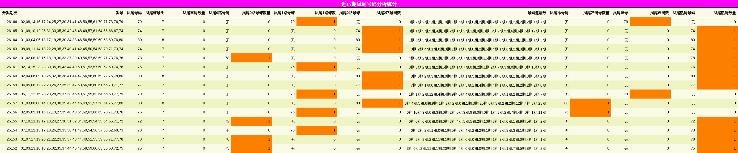Click the magenta title bar 近15期凤尾号码分析统计
The height and width of the screenshot is (153, 738).
[x=369, y=4]
